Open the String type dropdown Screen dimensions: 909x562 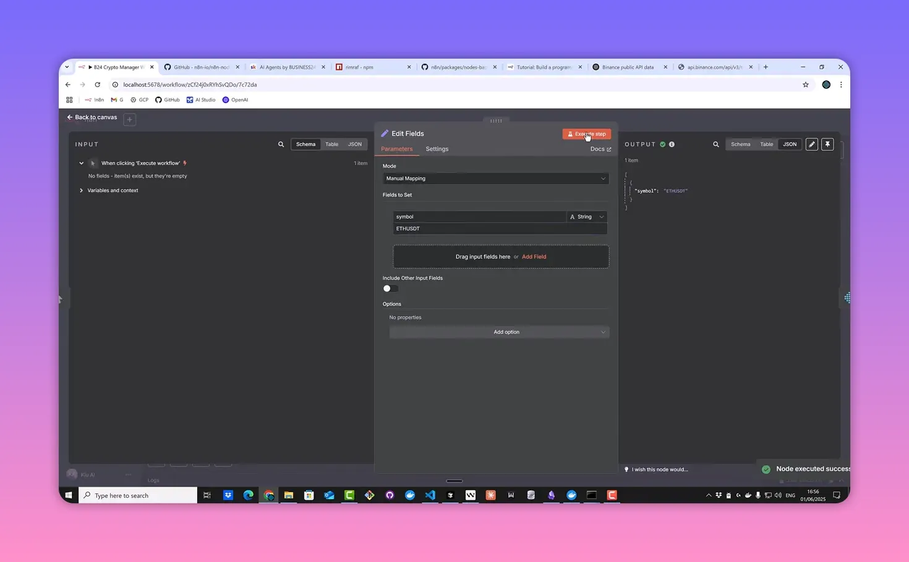[x=586, y=217]
